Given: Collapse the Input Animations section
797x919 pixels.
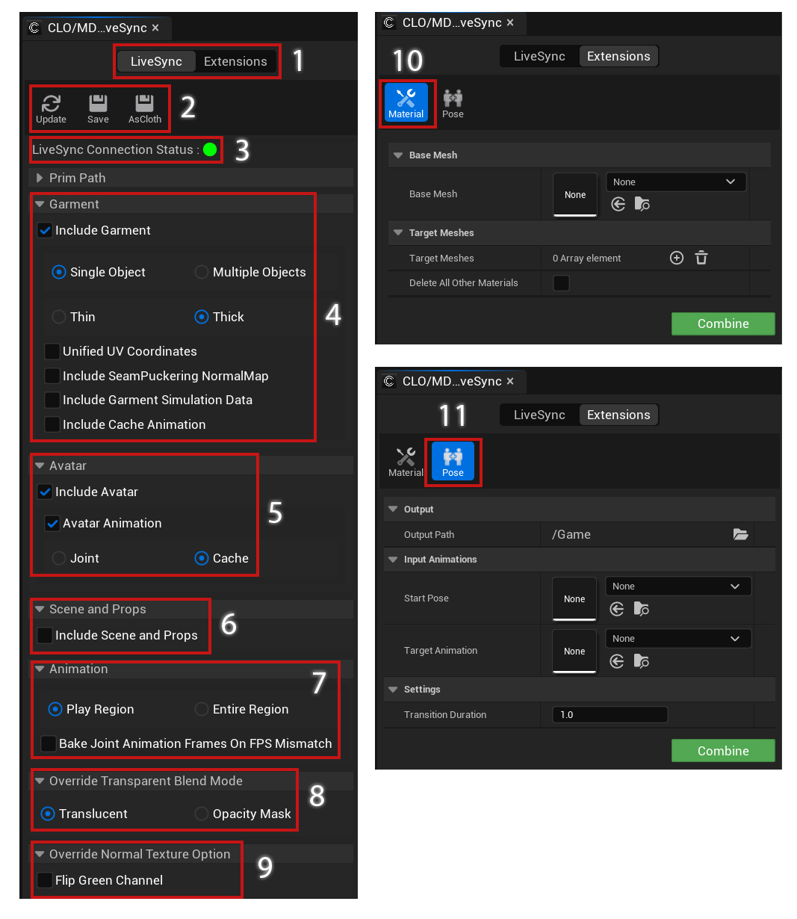Looking at the screenshot, I should tap(393, 559).
